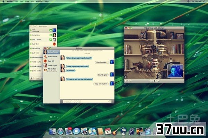Open the Apple menu

[3, 1]
